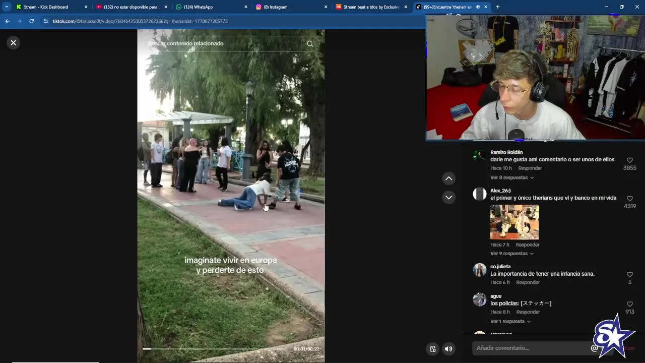Click the WhatsApp favicon on its tab

point(179,7)
